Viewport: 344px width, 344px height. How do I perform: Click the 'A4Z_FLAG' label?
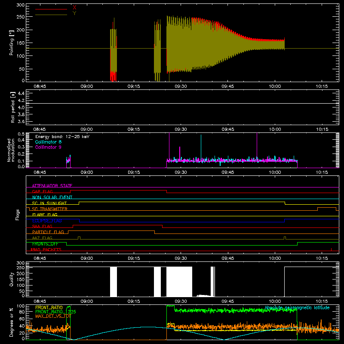42,238
